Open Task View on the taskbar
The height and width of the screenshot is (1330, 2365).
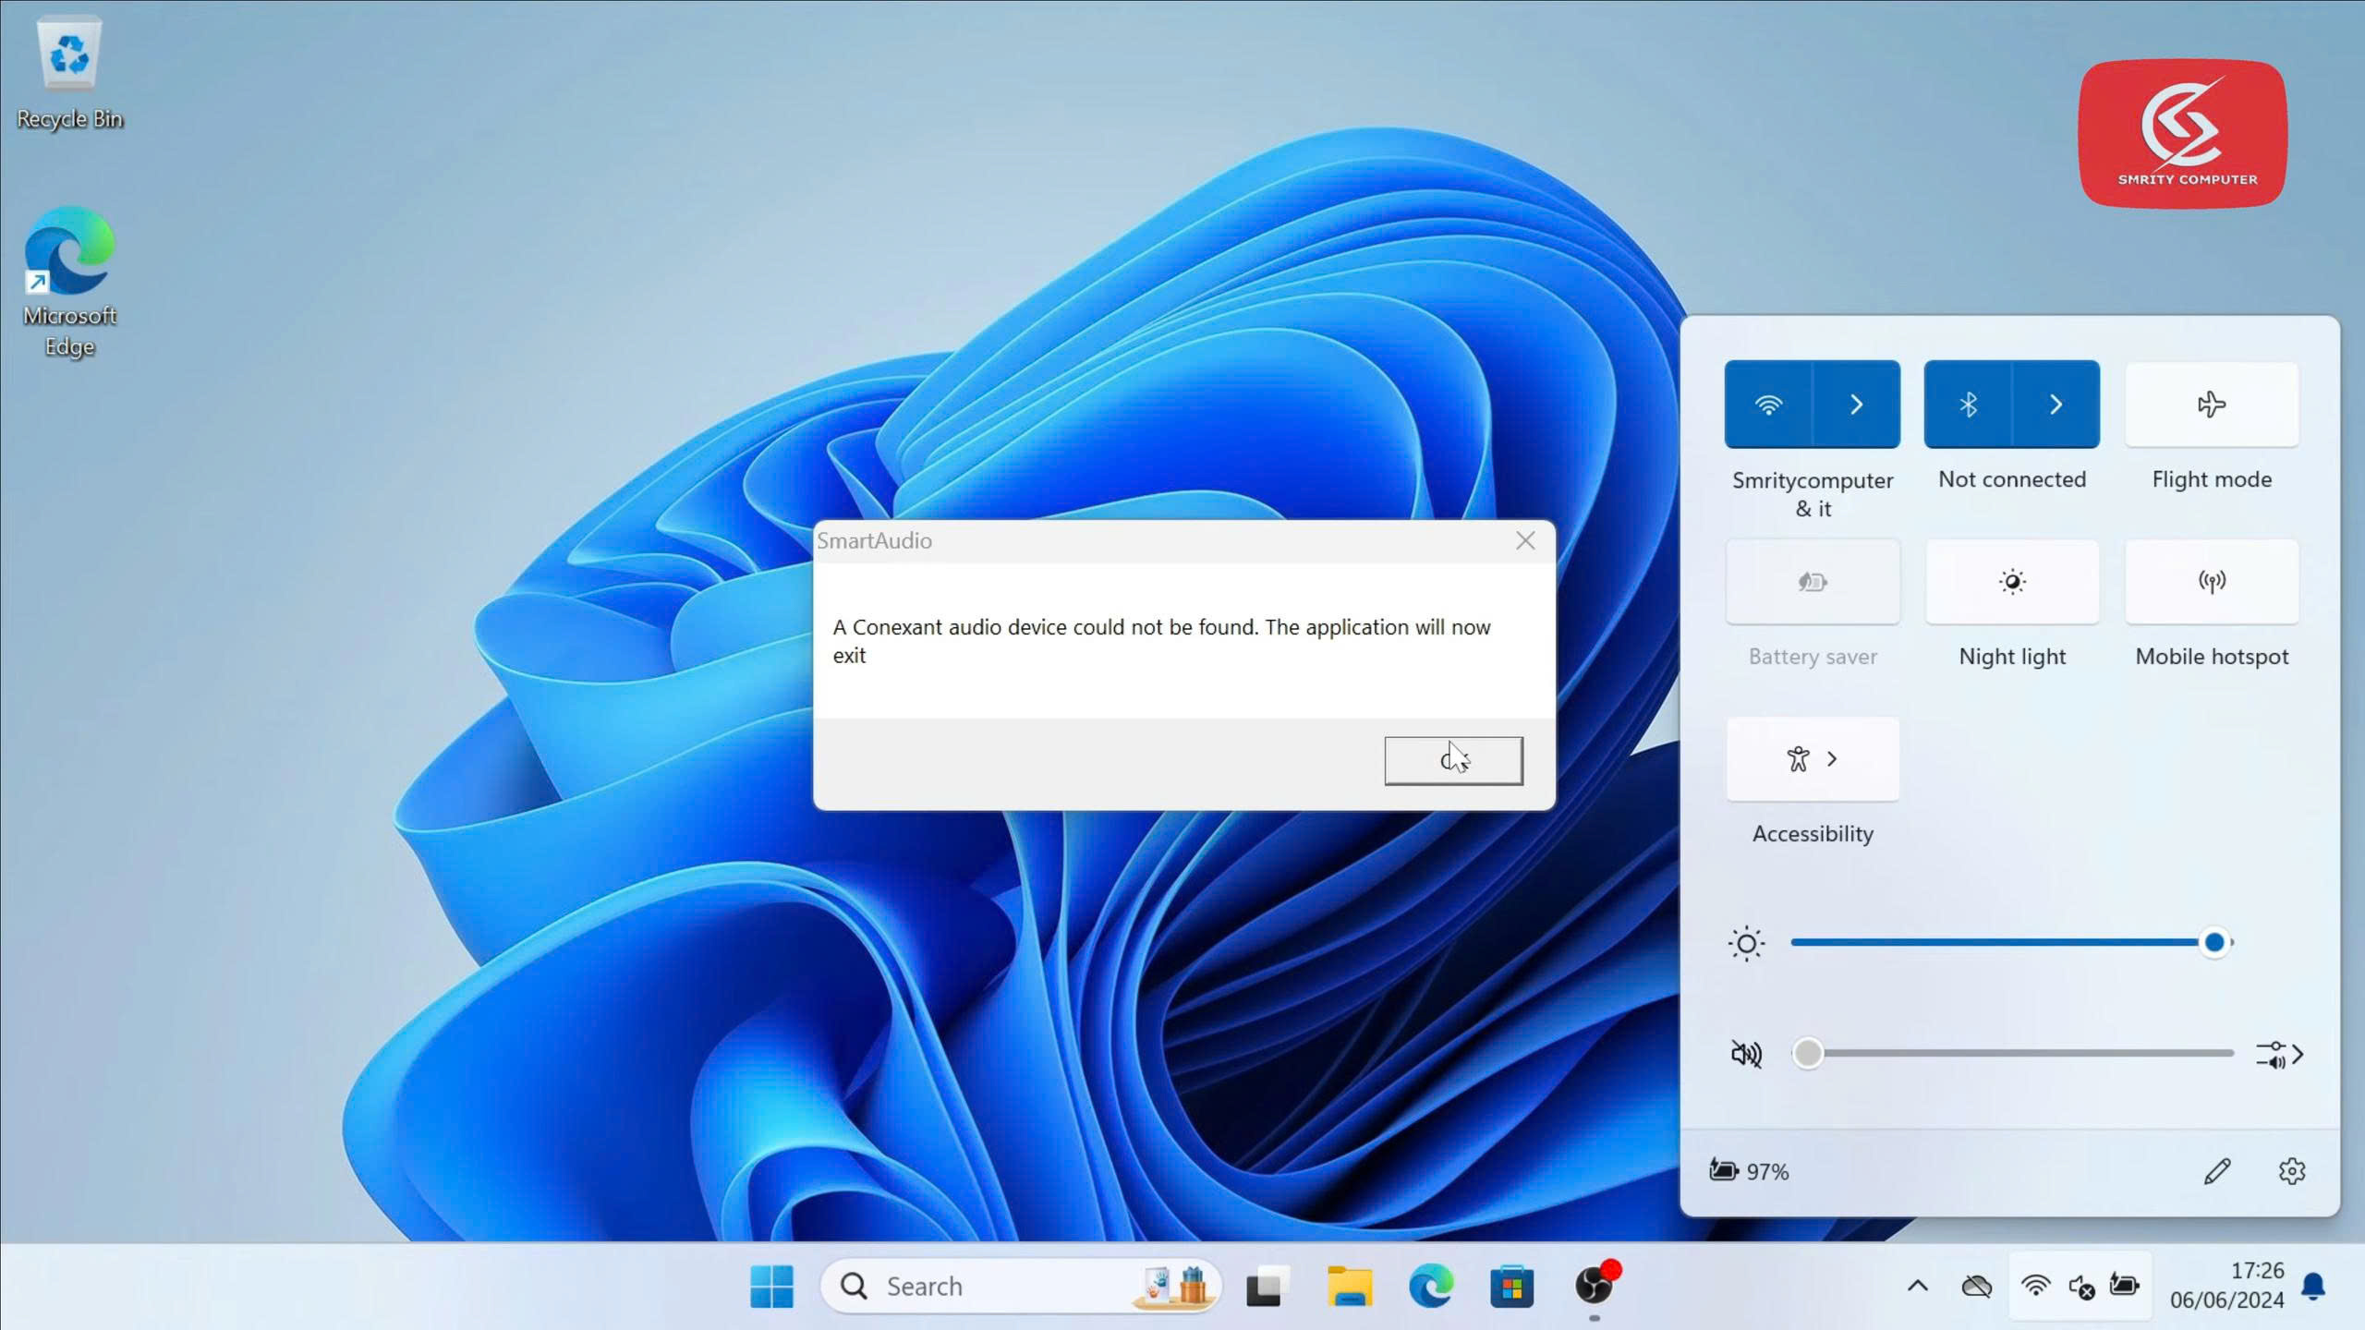(1267, 1286)
